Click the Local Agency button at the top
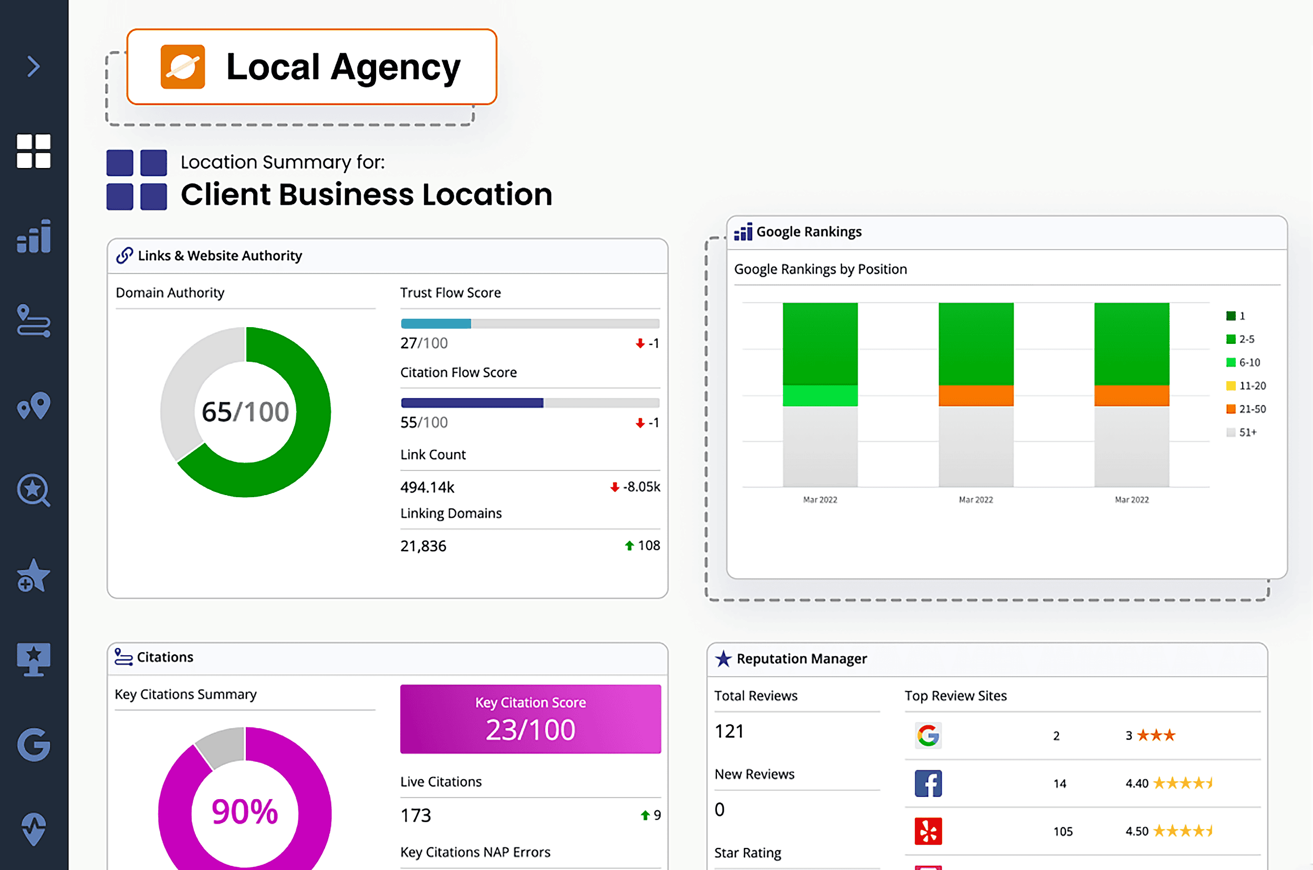The width and height of the screenshot is (1313, 870). 311,67
